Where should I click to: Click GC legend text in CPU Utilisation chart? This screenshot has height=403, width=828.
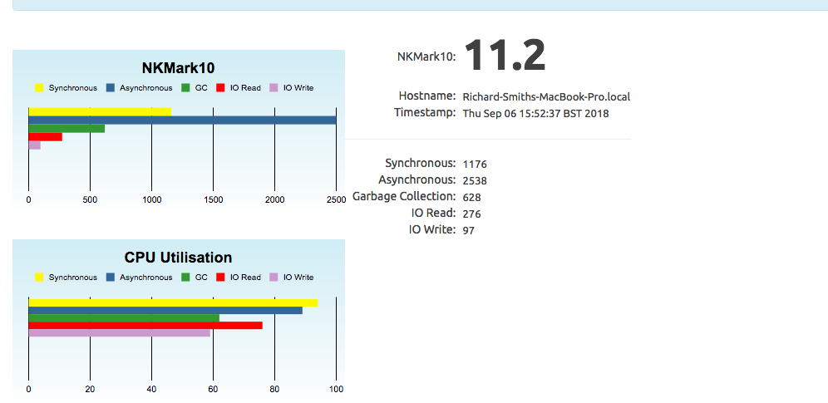point(201,278)
